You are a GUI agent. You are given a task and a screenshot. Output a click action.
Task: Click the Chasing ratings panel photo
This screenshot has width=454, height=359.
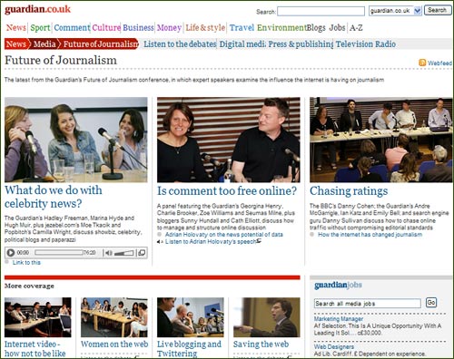click(x=381, y=140)
